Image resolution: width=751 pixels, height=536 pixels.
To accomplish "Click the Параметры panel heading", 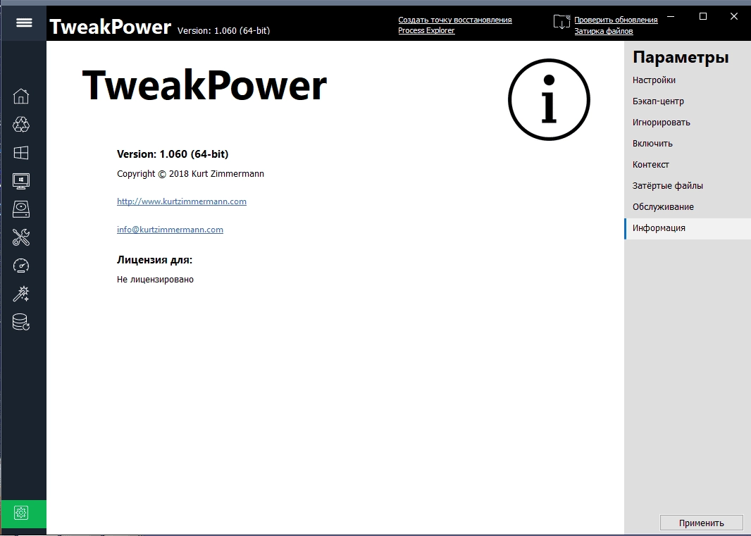I will [x=681, y=57].
